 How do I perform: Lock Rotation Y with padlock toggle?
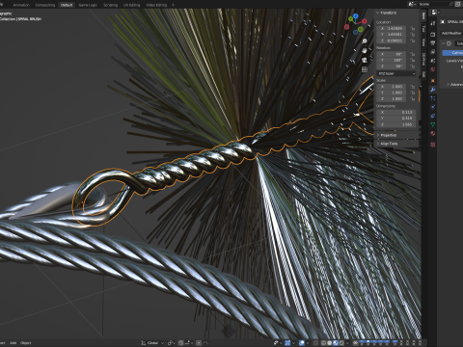[413, 60]
